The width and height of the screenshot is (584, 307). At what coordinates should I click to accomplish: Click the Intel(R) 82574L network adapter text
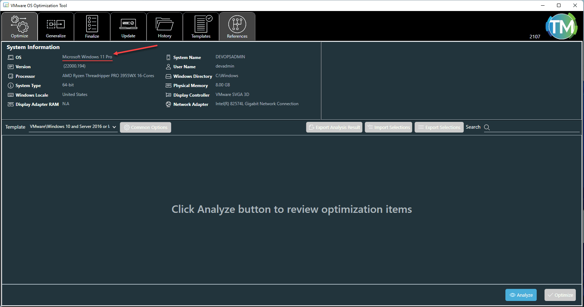pos(257,104)
